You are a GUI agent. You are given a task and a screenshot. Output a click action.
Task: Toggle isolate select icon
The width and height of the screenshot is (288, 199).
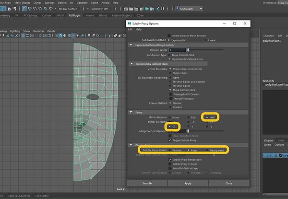tap(109, 35)
